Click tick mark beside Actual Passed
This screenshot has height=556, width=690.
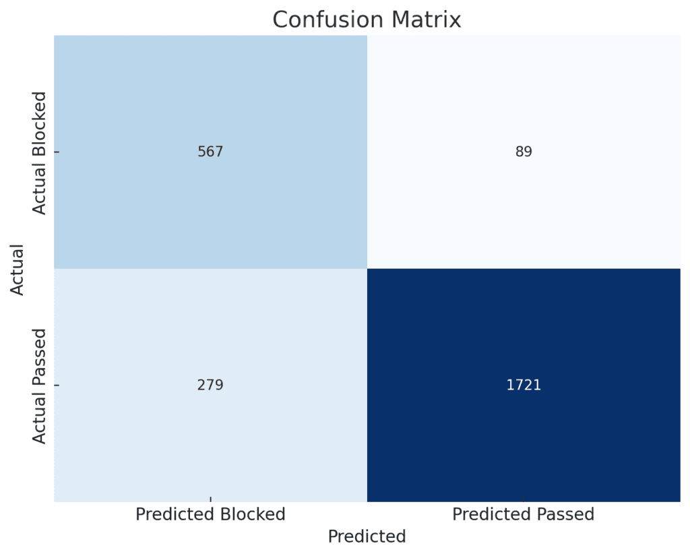coord(57,385)
